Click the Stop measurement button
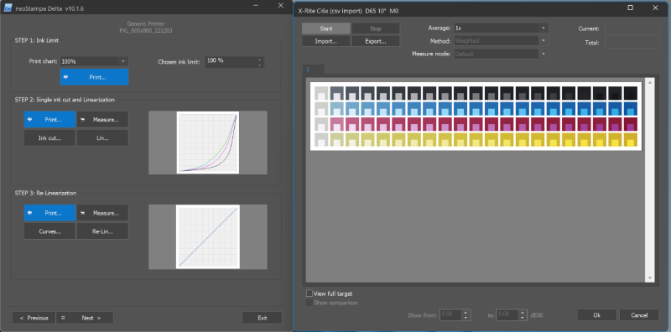The height and width of the screenshot is (332, 671). [x=375, y=29]
